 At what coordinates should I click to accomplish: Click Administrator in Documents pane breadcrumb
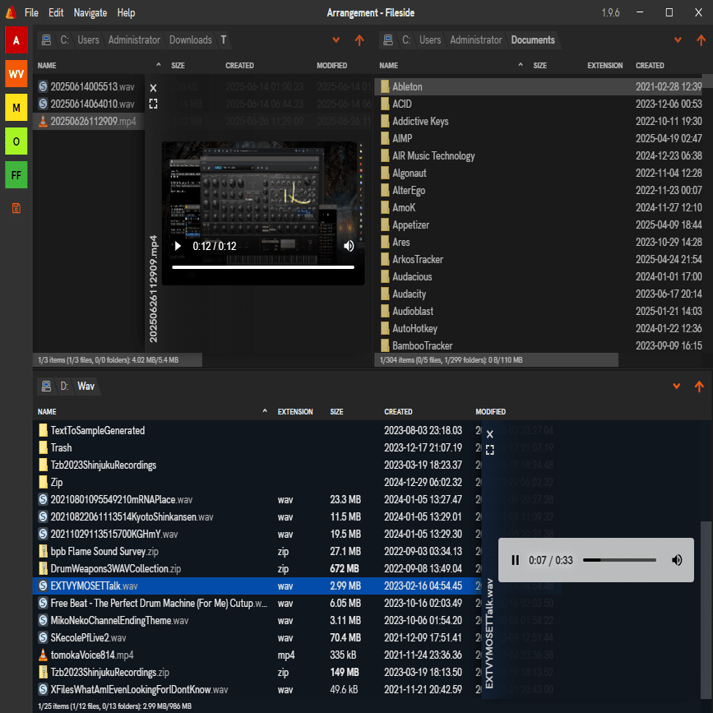[x=475, y=40]
